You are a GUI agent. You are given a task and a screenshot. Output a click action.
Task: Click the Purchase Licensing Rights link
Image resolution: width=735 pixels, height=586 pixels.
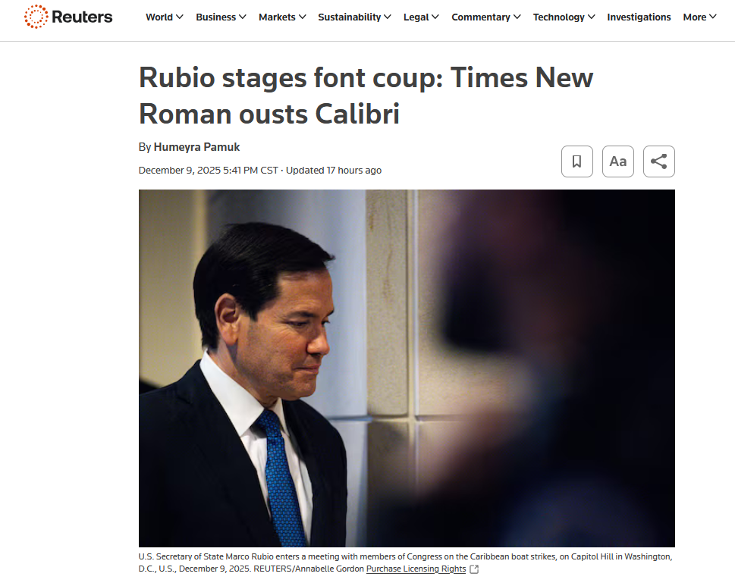click(x=416, y=569)
